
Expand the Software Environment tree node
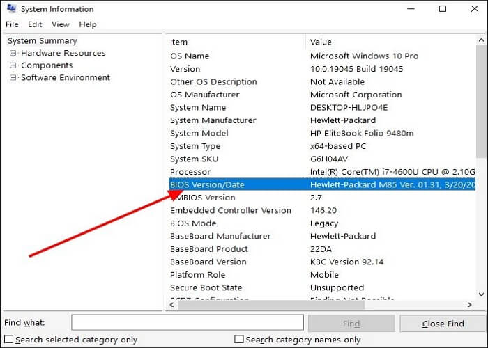[13, 78]
